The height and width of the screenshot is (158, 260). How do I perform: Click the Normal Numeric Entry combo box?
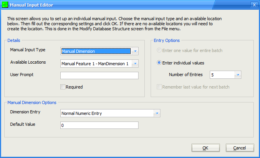107,113
